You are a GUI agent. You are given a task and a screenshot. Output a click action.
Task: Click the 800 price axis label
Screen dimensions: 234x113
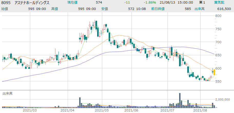click(218, 16)
